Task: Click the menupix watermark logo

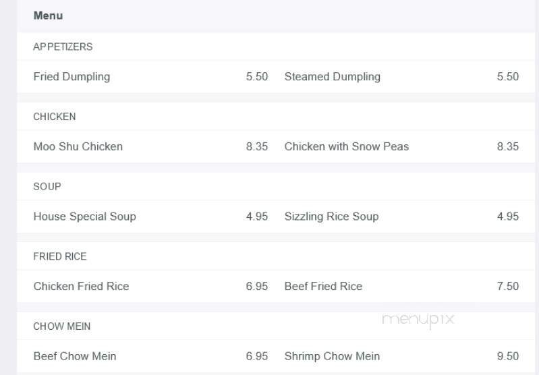Action: pyautogui.click(x=418, y=319)
